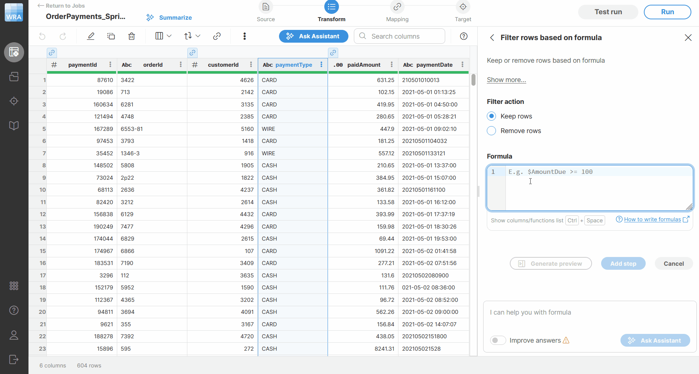Go to Target step
The height and width of the screenshot is (374, 699).
click(463, 12)
